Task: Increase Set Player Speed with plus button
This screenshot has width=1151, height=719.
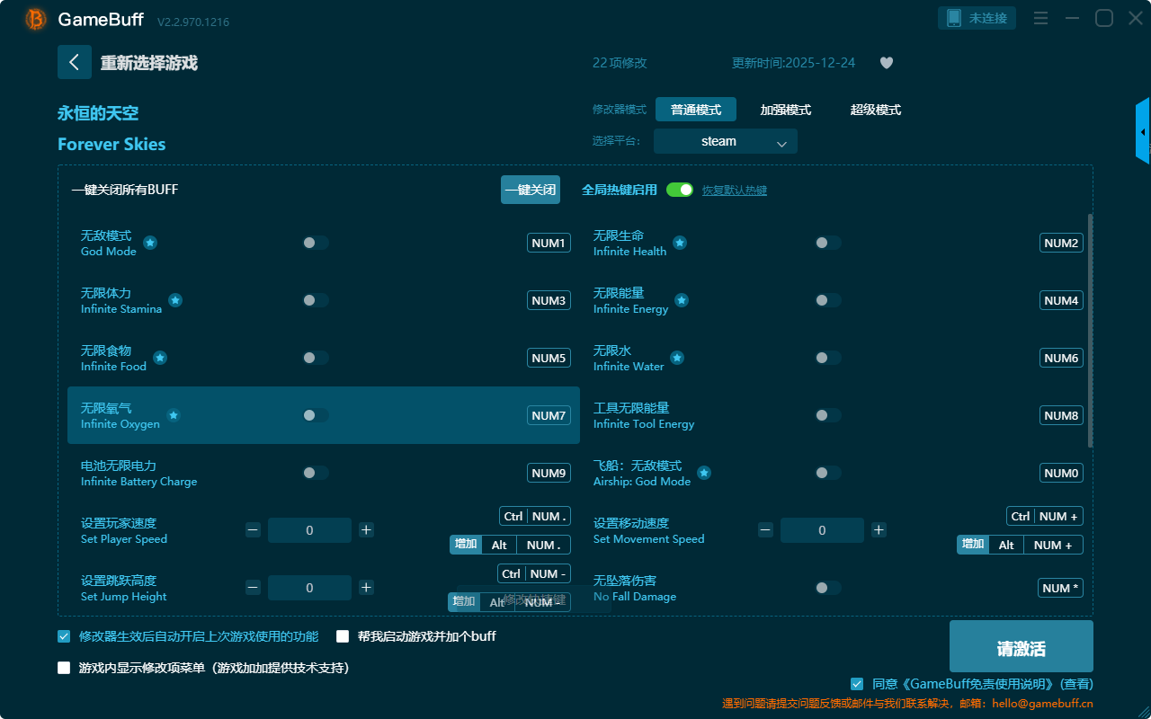Action: point(366,530)
